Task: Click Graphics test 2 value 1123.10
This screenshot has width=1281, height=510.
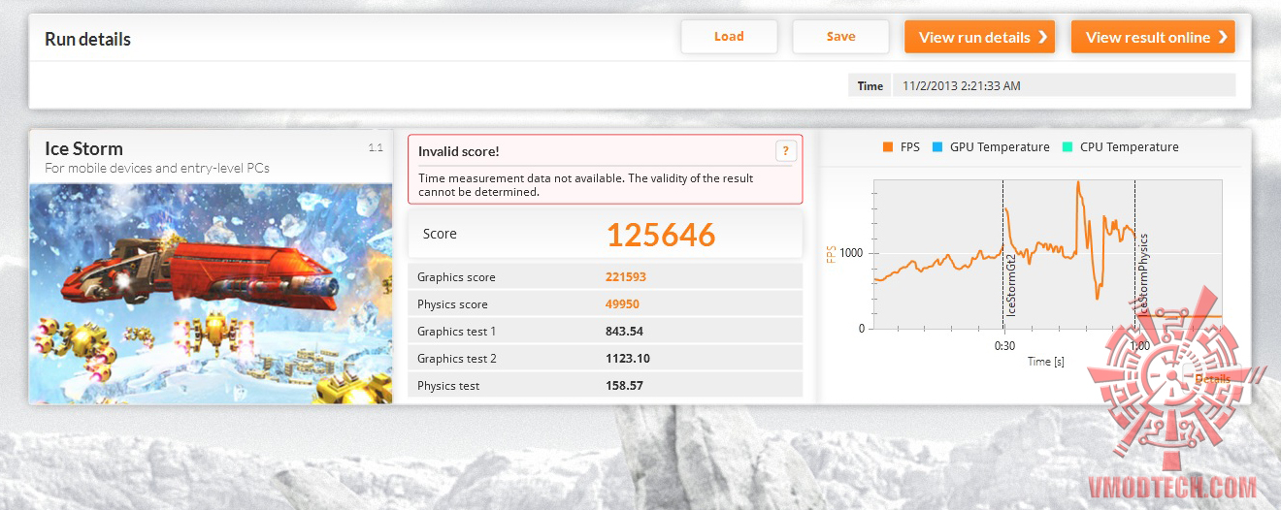Action: coord(628,359)
